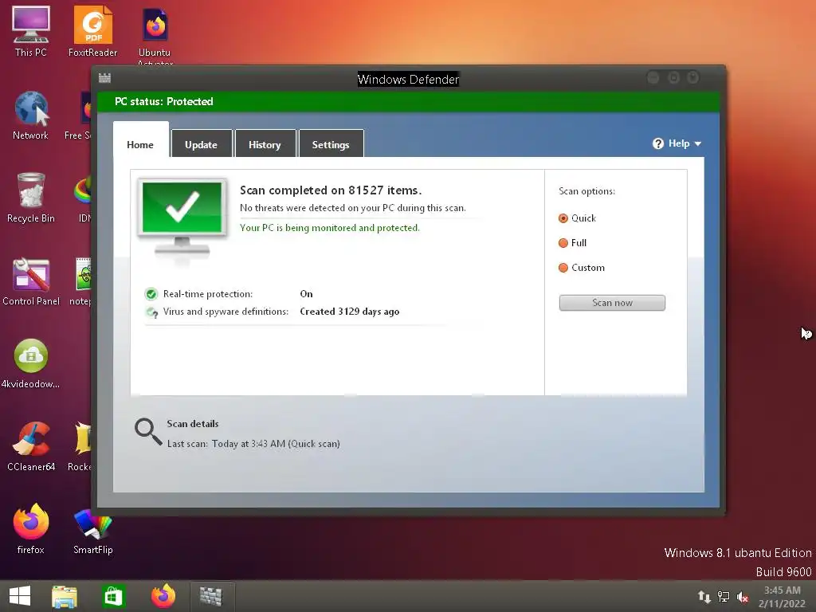Click 'Scan completed on 81527 items' text
Screen dimensions: 816x612
coord(331,190)
